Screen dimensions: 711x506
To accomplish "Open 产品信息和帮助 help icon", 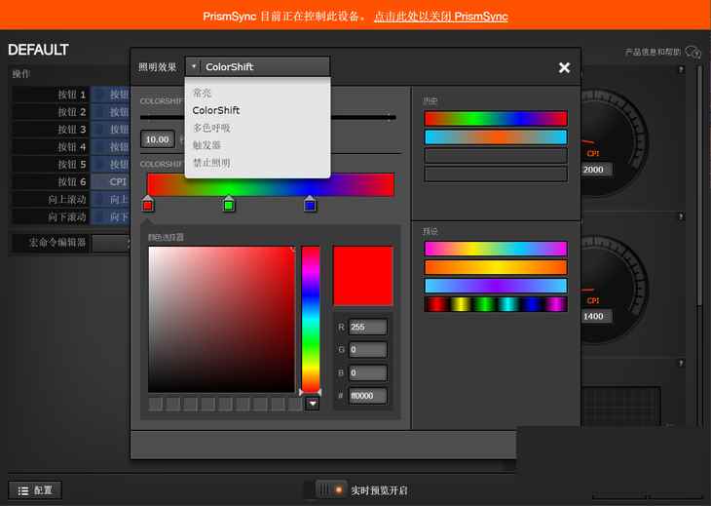I will coord(692,53).
